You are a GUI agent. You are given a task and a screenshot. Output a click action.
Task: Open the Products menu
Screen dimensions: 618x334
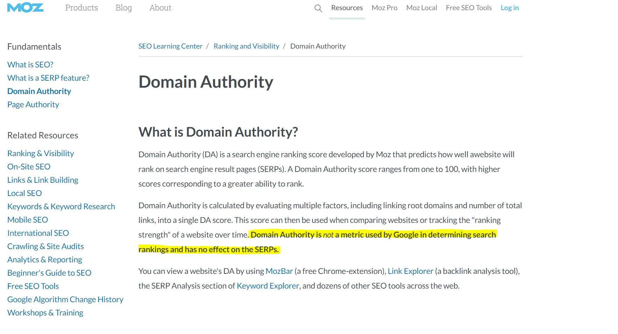pyautogui.click(x=82, y=8)
